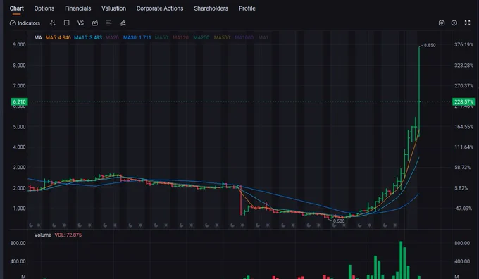
Task: Open the Profile tab
Action: click(247, 8)
